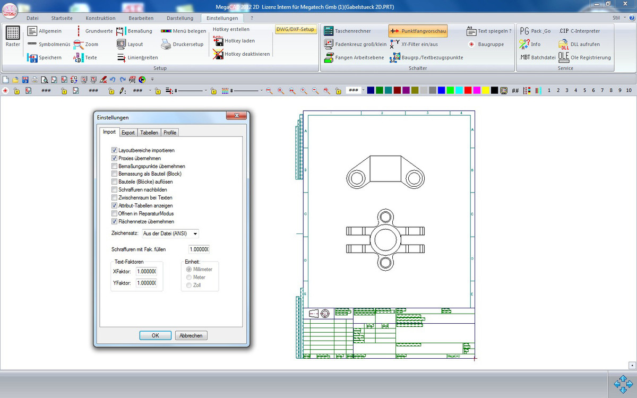Viewport: 637px width, 398px height.
Task: Click Text spiegeln option
Action: 489,31
